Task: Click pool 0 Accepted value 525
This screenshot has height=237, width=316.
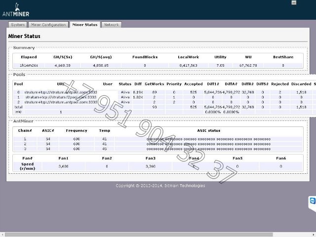Action: tap(193, 92)
